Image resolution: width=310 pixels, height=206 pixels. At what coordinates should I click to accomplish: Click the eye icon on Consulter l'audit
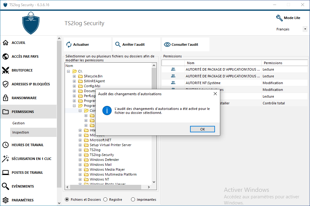pyautogui.click(x=167, y=45)
